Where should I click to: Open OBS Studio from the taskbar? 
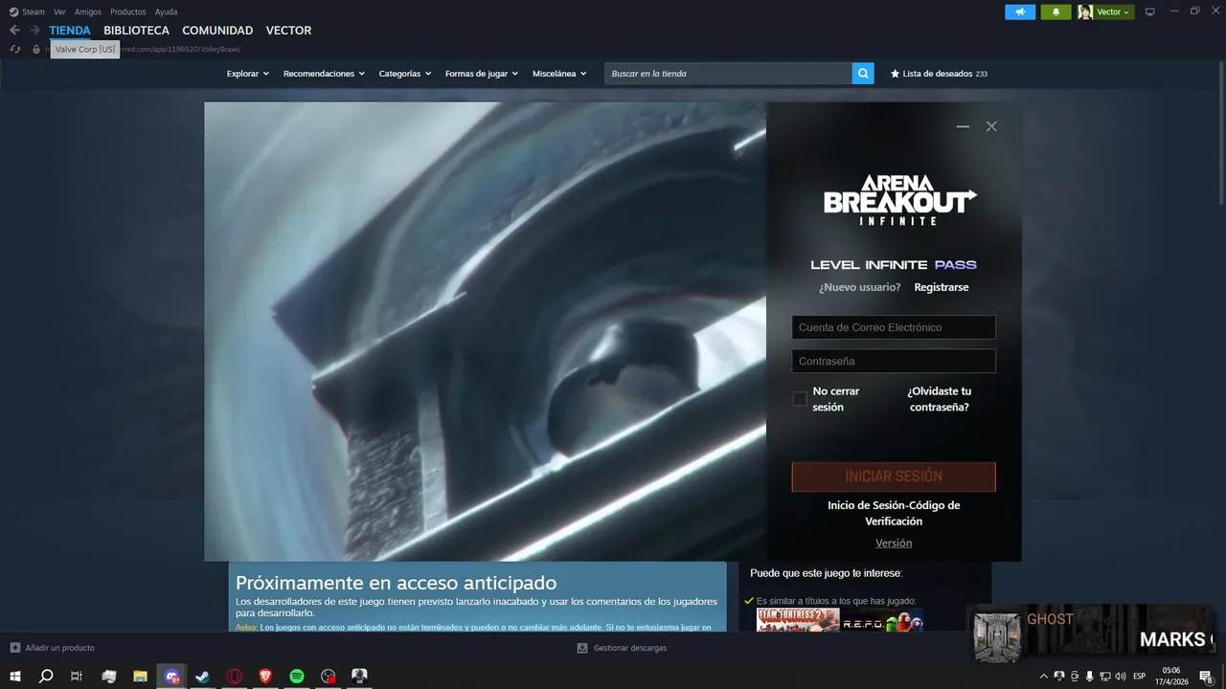[329, 676]
